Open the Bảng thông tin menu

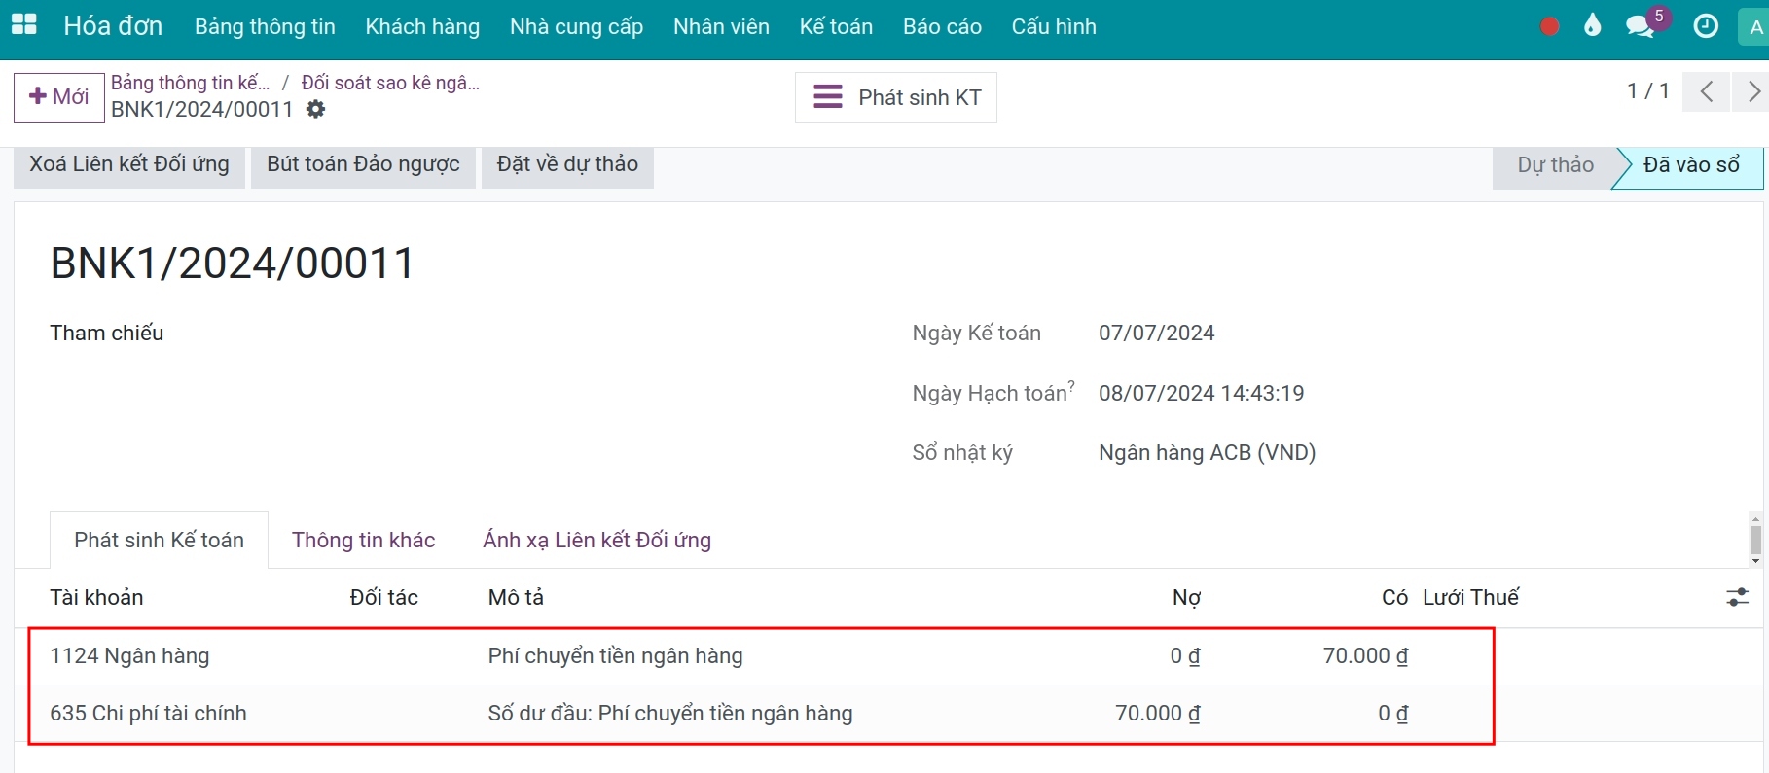[x=265, y=27]
